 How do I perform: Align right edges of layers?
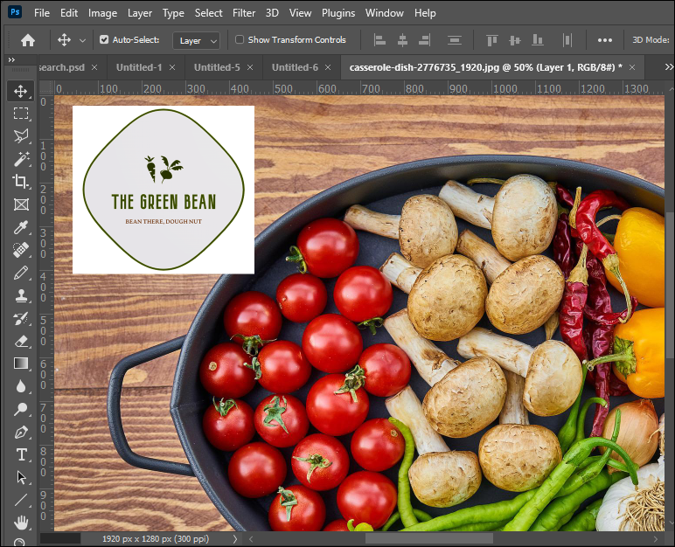click(x=424, y=40)
